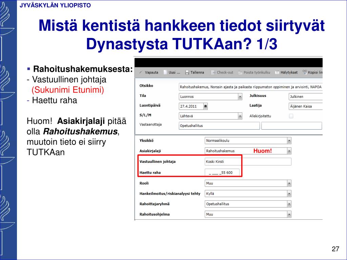347x260 pixels.
Task: Click the red text (Sukunimi Etunimi)
Action: (x=68, y=90)
